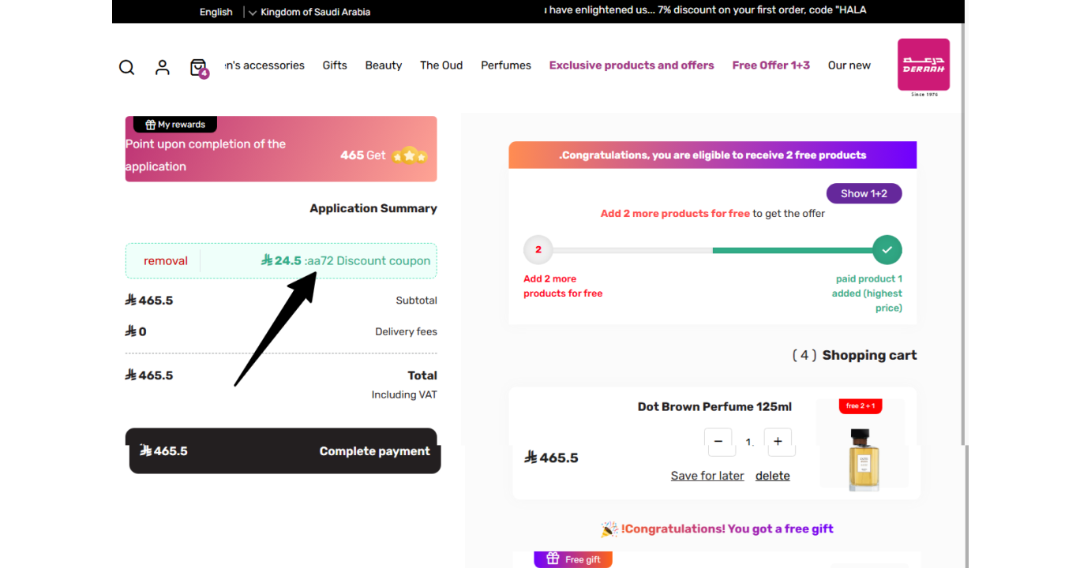1080x568 pixels.
Task: Click the Derrah logo
Action: click(x=924, y=67)
